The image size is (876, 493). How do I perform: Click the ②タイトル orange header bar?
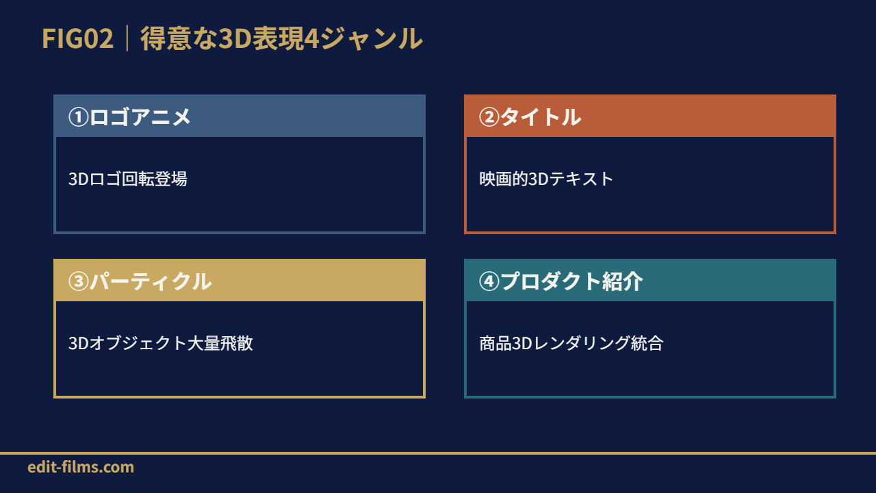point(650,116)
